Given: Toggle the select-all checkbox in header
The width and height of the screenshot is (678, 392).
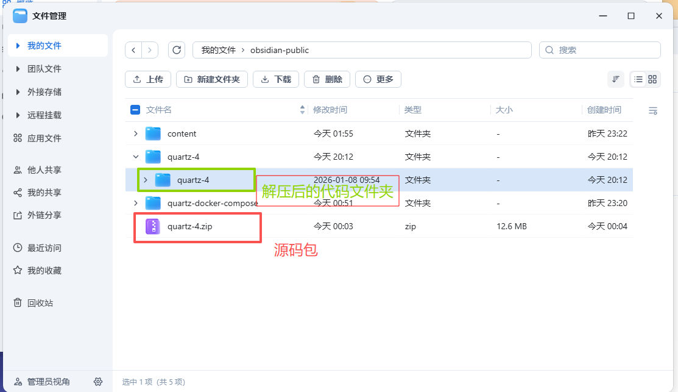Looking at the screenshot, I should click(x=135, y=110).
